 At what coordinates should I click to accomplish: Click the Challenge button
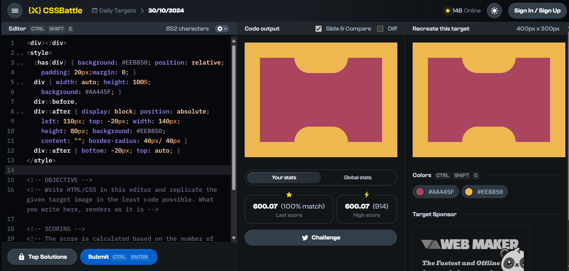coord(321,238)
